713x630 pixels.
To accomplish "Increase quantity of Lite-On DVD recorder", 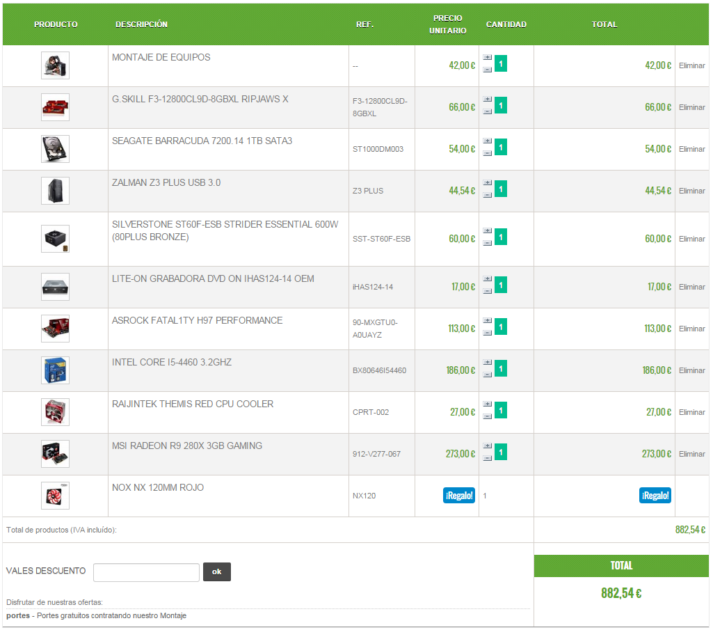I will coord(488,279).
